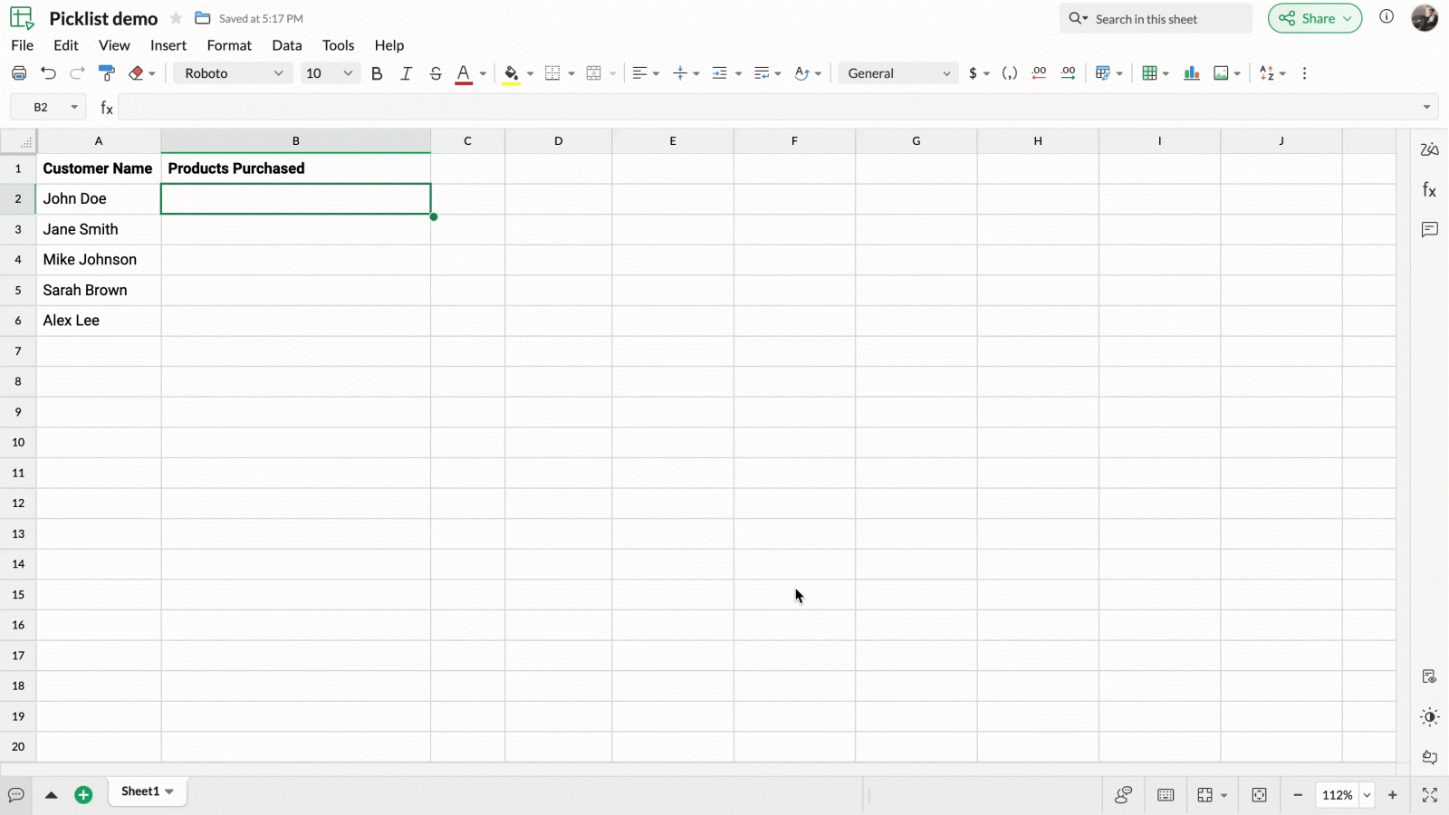Image resolution: width=1449 pixels, height=815 pixels.
Task: Open the font color picker
Action: 463,72
